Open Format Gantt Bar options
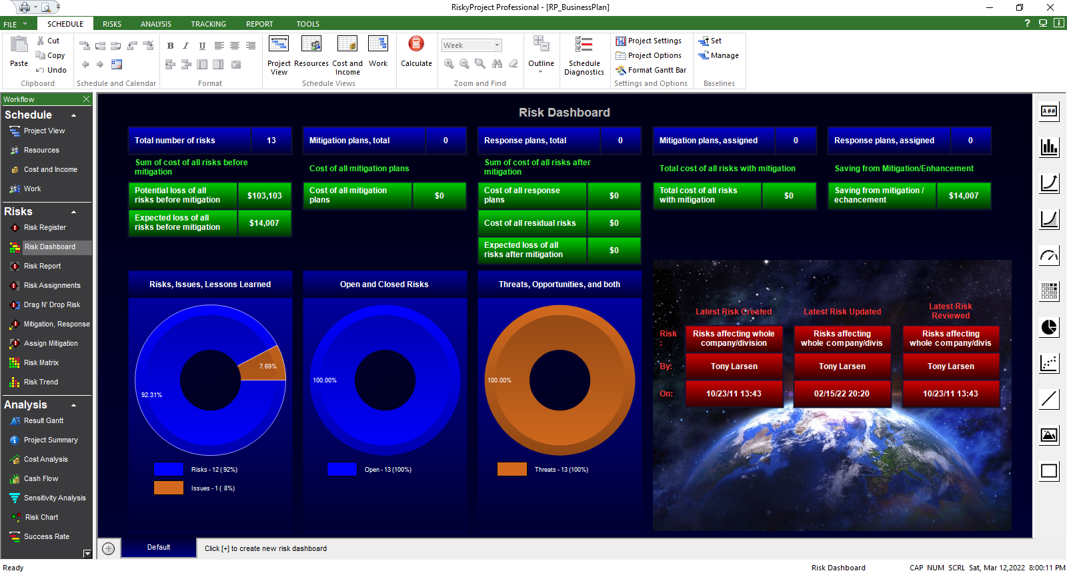Screen dimensions: 1067x573 (651, 70)
